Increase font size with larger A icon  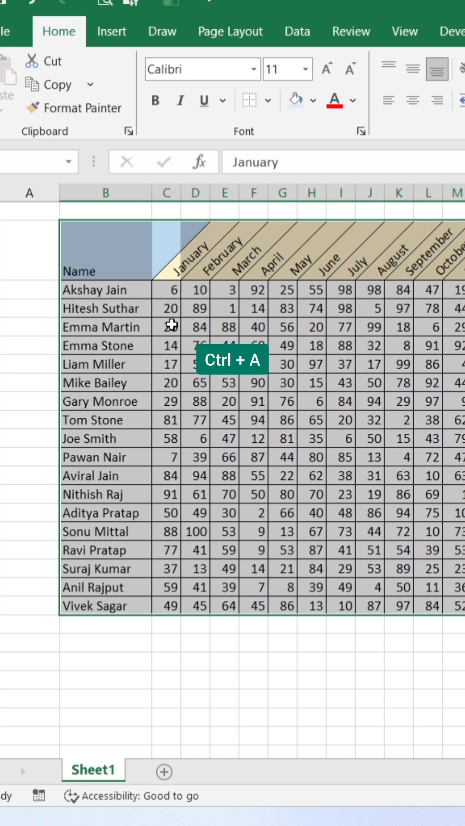(x=327, y=69)
